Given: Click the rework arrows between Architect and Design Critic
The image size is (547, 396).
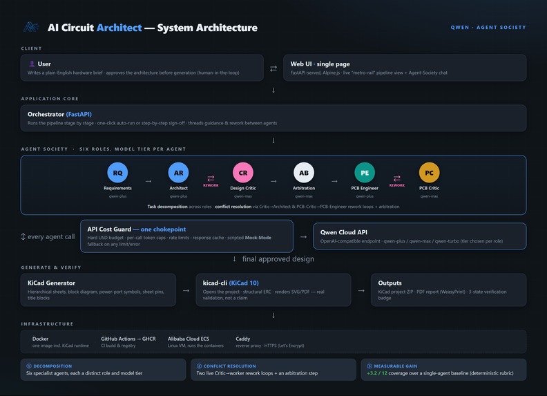Looking at the screenshot, I should [x=211, y=178].
